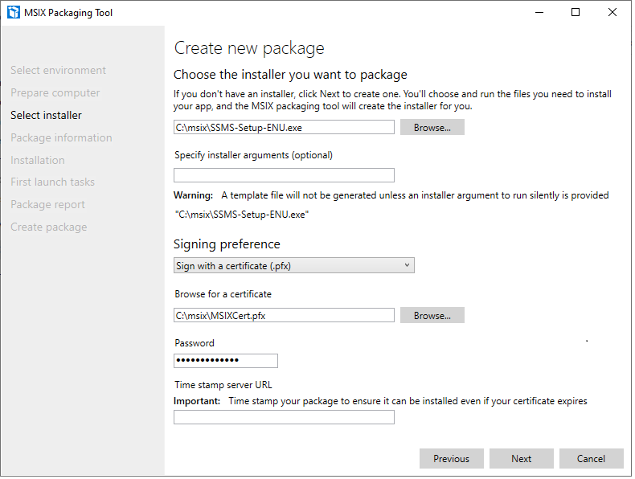Image resolution: width=635 pixels, height=479 pixels.
Task: Open the Select installer step
Action: 46,116
